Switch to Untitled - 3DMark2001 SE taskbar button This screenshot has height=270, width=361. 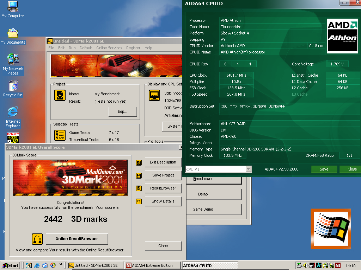tap(95, 265)
